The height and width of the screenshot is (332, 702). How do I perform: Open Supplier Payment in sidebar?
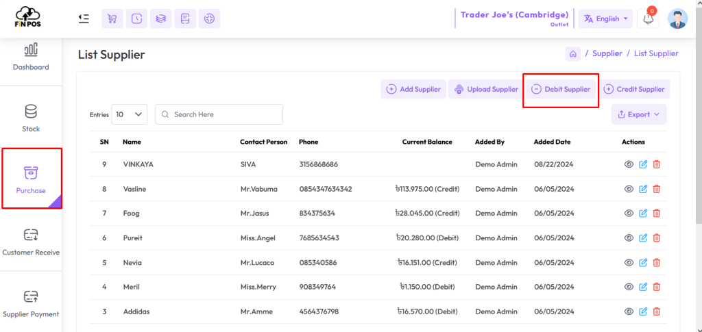(31, 304)
